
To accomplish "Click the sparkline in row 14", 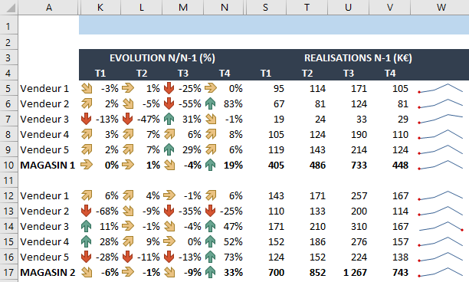I will click(x=441, y=226).
